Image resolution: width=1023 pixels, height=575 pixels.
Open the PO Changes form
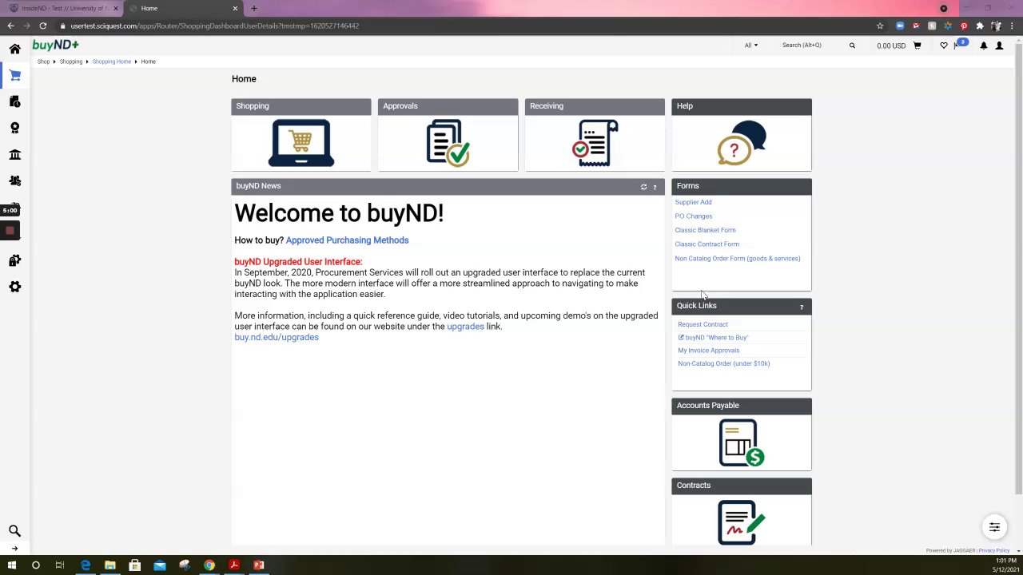(693, 216)
